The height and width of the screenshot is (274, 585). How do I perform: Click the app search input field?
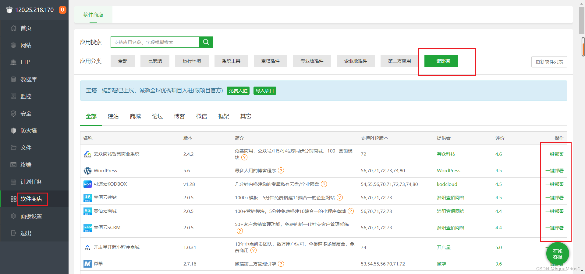coord(155,42)
